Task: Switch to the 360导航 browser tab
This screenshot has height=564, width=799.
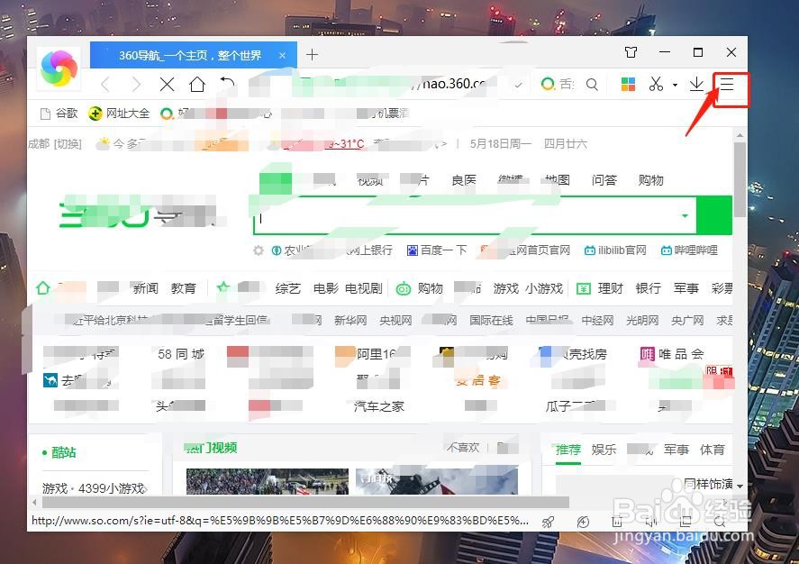Action: pyautogui.click(x=192, y=55)
